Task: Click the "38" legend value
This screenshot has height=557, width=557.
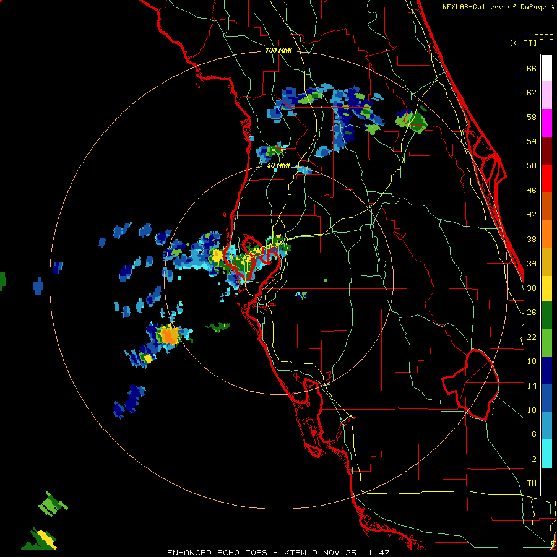Action: click(532, 239)
